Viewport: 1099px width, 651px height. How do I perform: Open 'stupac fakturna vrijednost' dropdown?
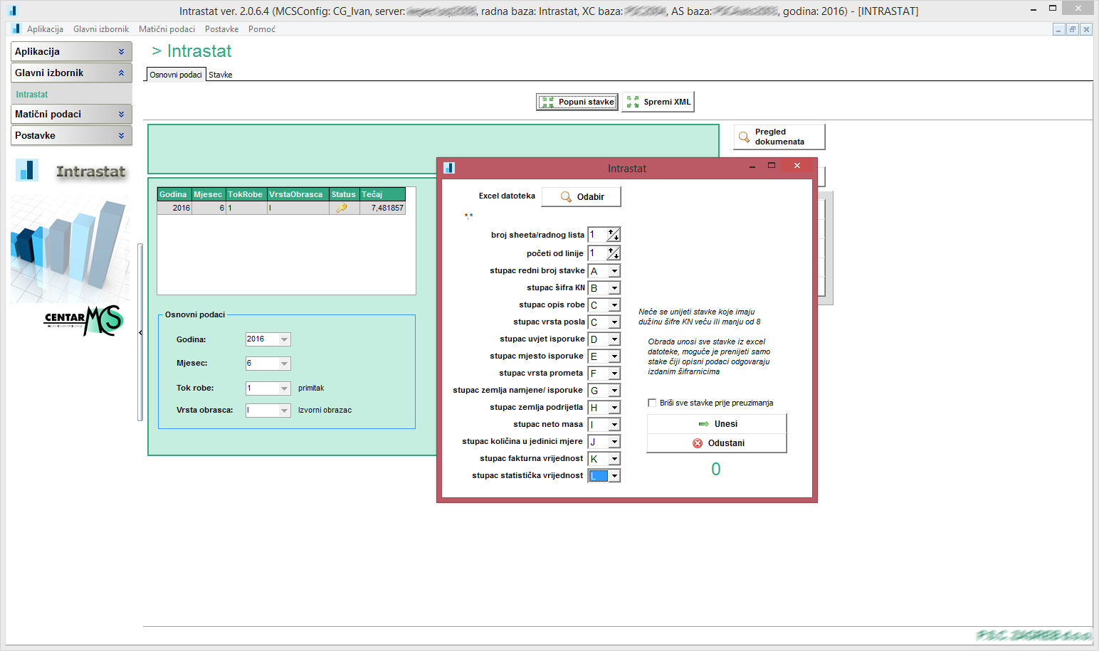coord(614,459)
